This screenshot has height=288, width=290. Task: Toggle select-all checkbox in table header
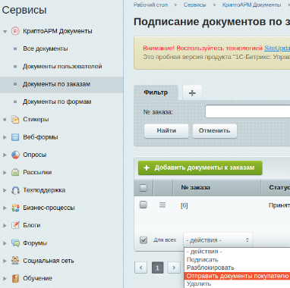143,188
